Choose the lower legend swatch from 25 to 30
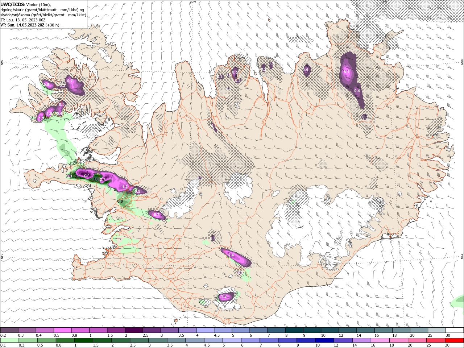Viewport: 464px width, 348px height. tap(436, 340)
